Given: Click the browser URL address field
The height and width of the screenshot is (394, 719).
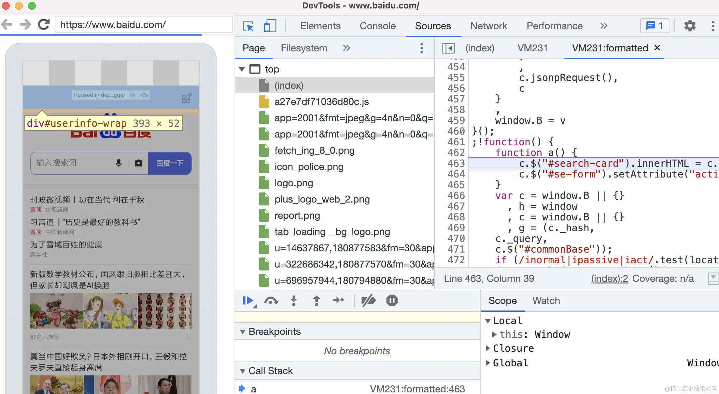Looking at the screenshot, I should 143,25.
